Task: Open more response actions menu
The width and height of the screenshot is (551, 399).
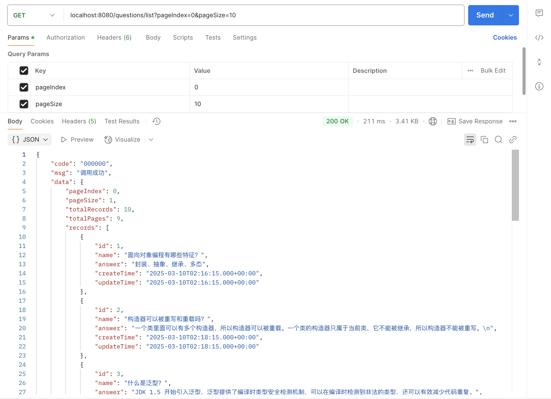Action: pyautogui.click(x=513, y=121)
